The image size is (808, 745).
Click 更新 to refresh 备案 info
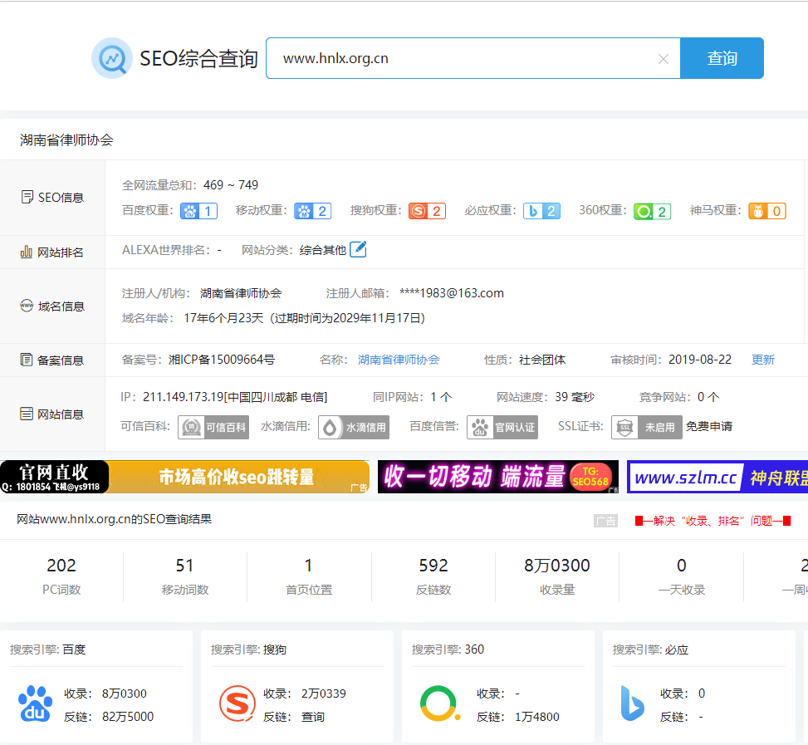pos(763,360)
